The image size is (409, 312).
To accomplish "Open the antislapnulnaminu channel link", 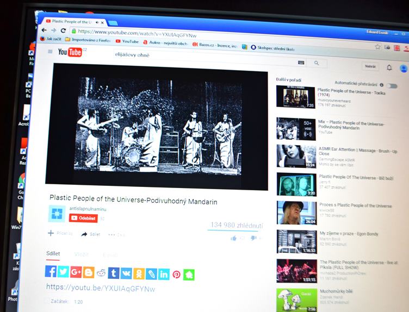I will point(88,209).
